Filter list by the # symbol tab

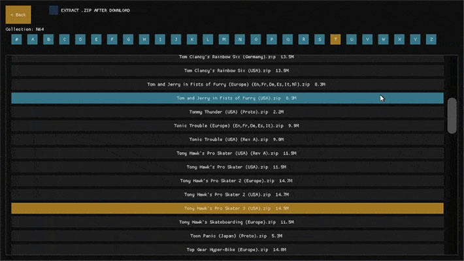coord(16,39)
